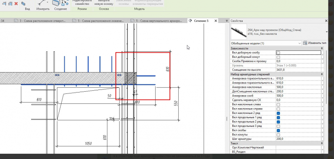Collapse Набор арматурных стержней section
Screen dimensions: 334x159
pyautogui.click(x=322, y=74)
